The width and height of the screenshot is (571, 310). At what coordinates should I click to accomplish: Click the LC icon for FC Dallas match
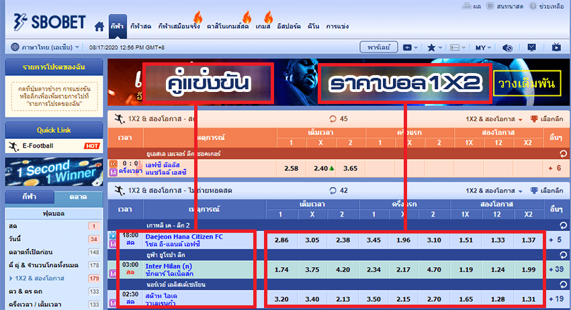[113, 164]
